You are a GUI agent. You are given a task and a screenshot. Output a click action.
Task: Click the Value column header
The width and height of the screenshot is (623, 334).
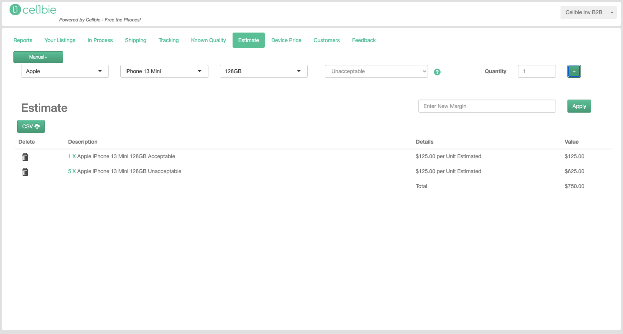click(x=572, y=142)
